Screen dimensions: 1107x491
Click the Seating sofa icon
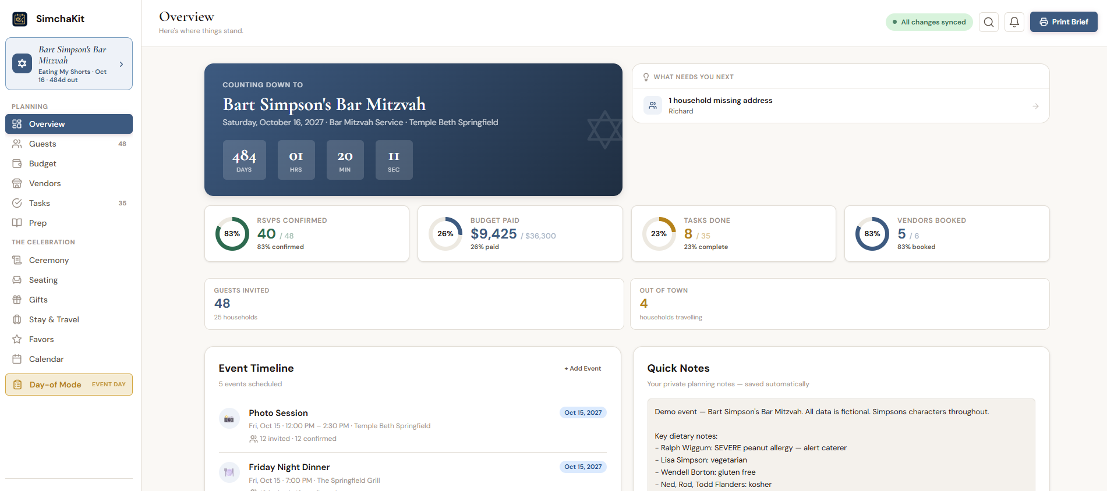click(17, 280)
